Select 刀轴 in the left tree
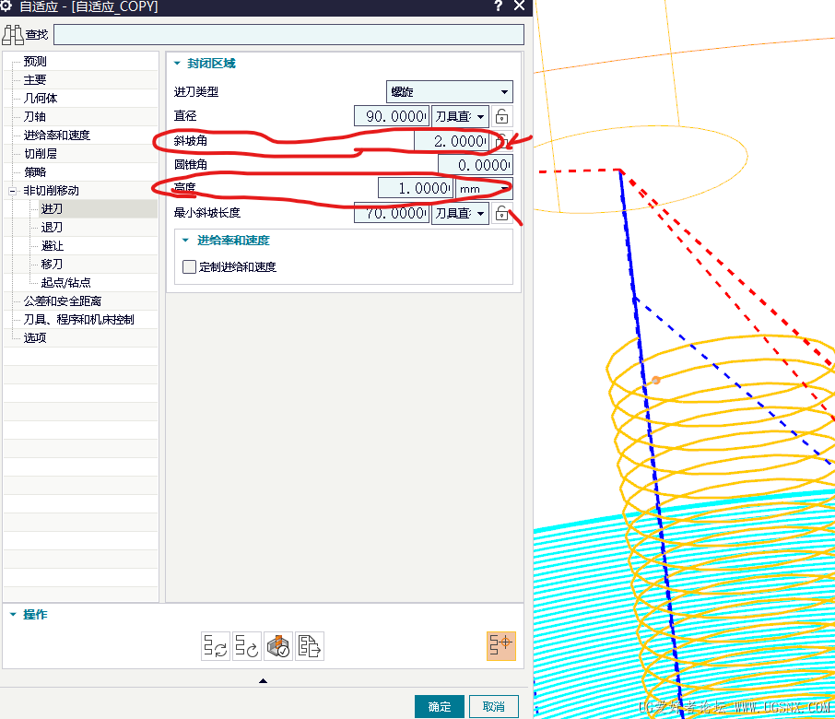835x719 pixels. (x=35, y=117)
